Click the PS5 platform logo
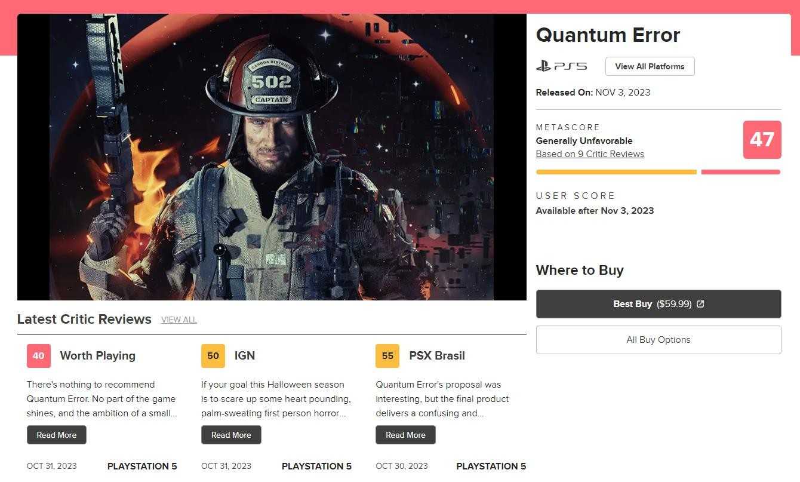Screen dimensions: 800x482 (x=561, y=66)
